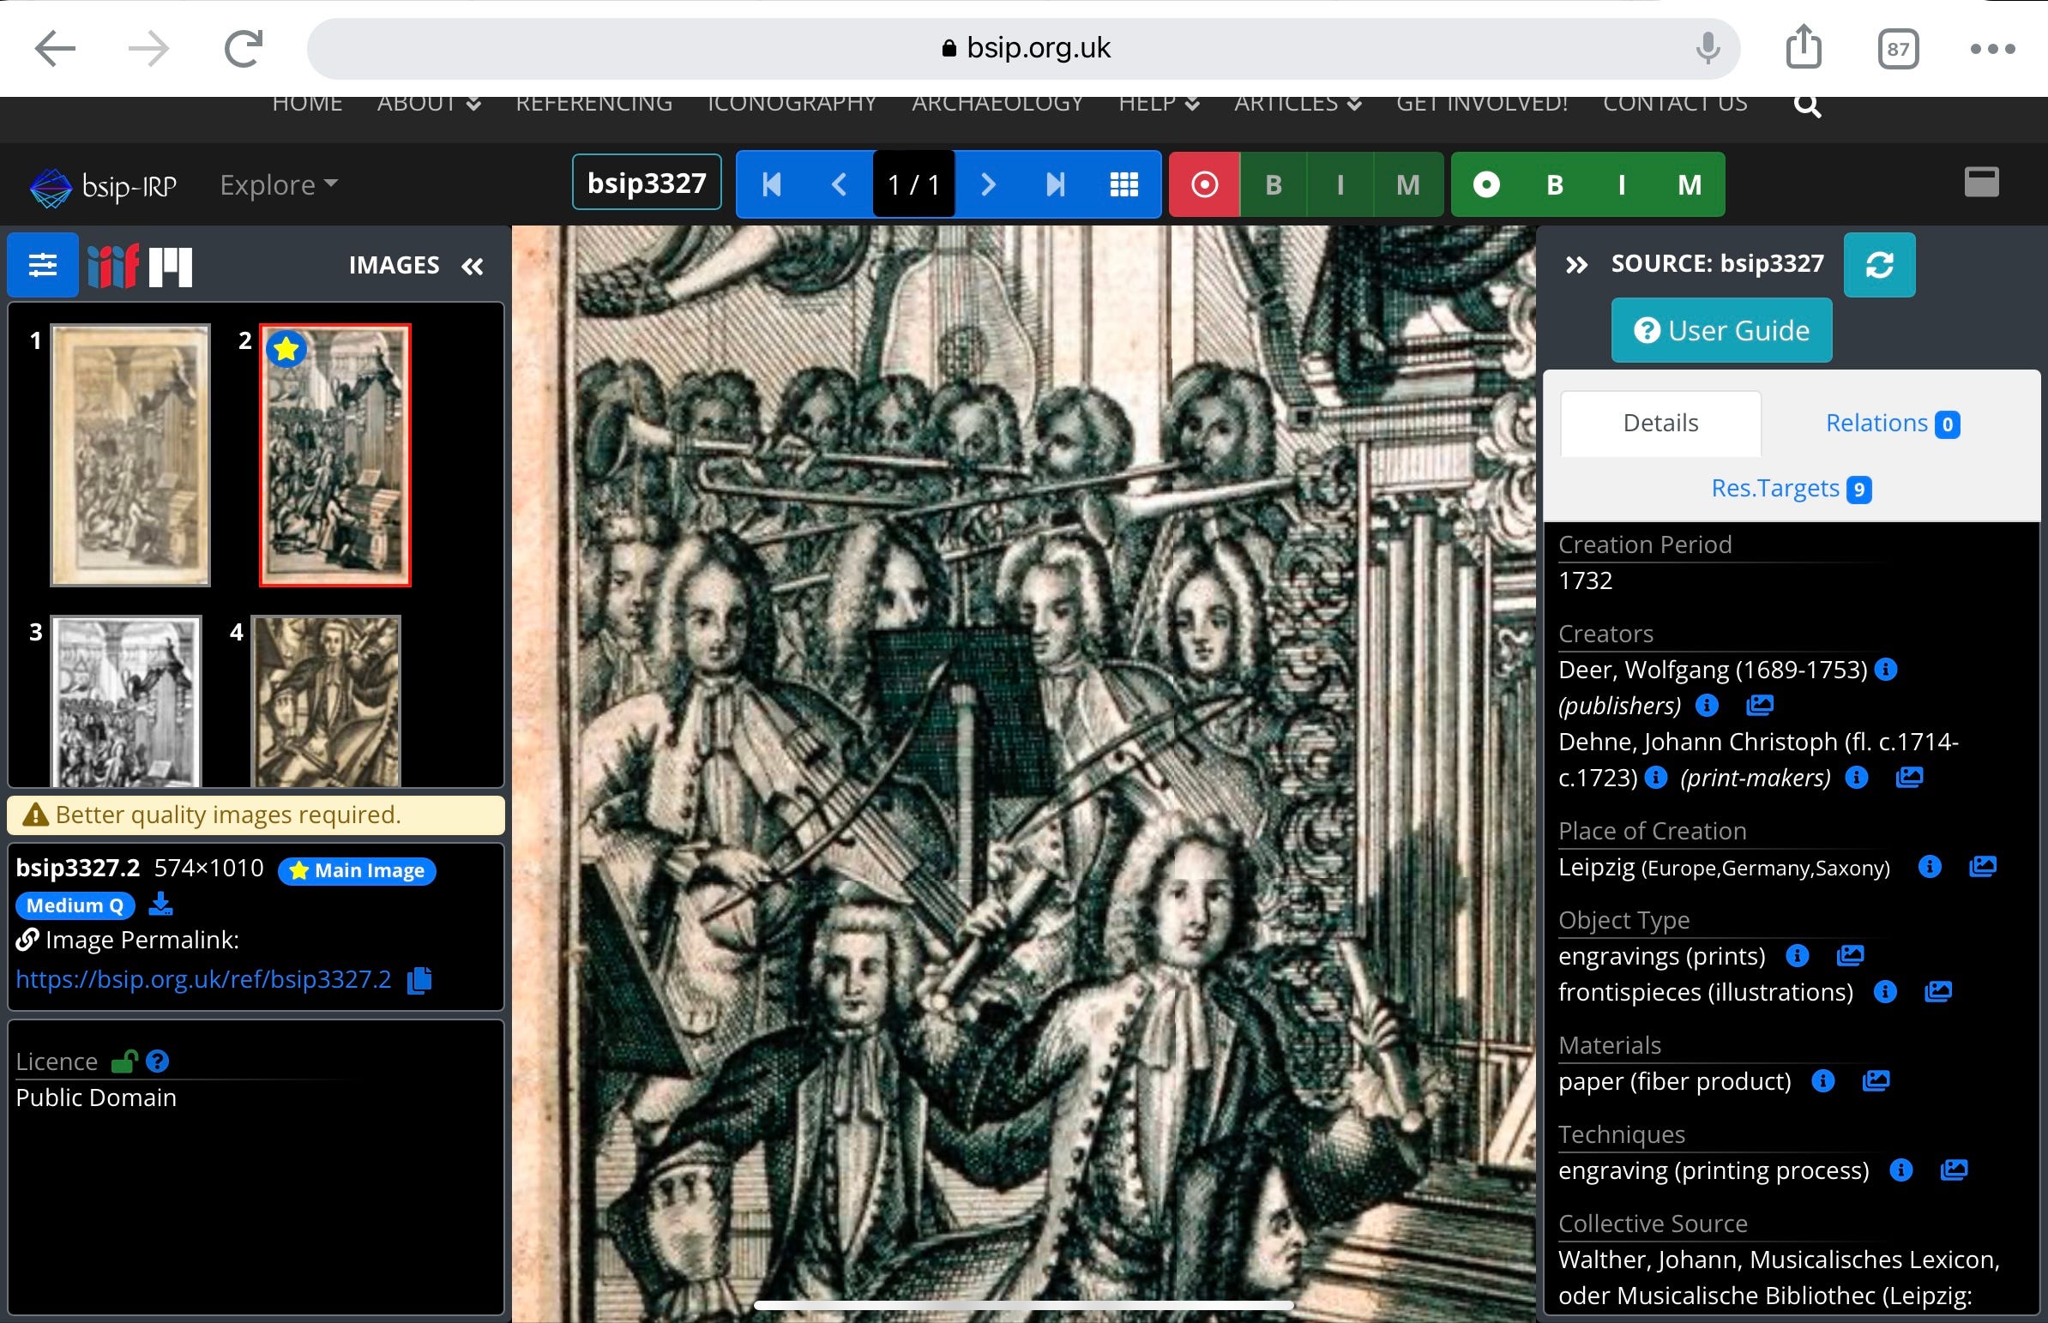Open CONTACT US link
Screen dimensions: 2048x1323
[x=1674, y=103]
